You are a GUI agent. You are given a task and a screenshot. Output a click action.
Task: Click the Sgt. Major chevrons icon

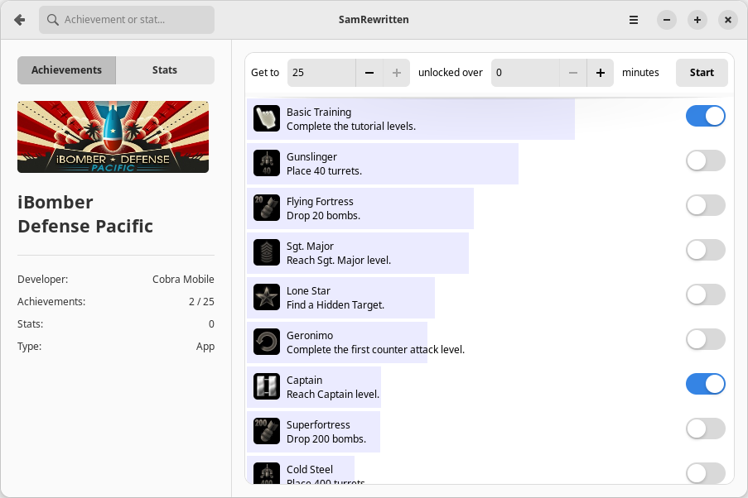267,252
